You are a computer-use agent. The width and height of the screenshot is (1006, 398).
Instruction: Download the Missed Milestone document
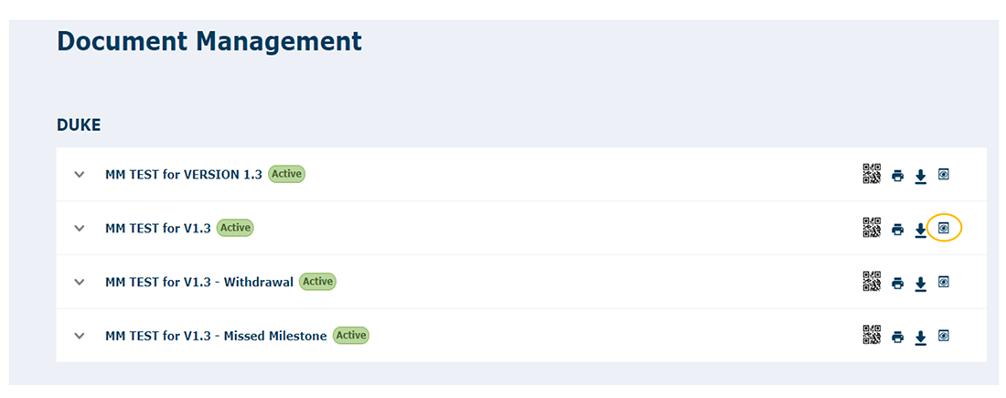point(921,338)
